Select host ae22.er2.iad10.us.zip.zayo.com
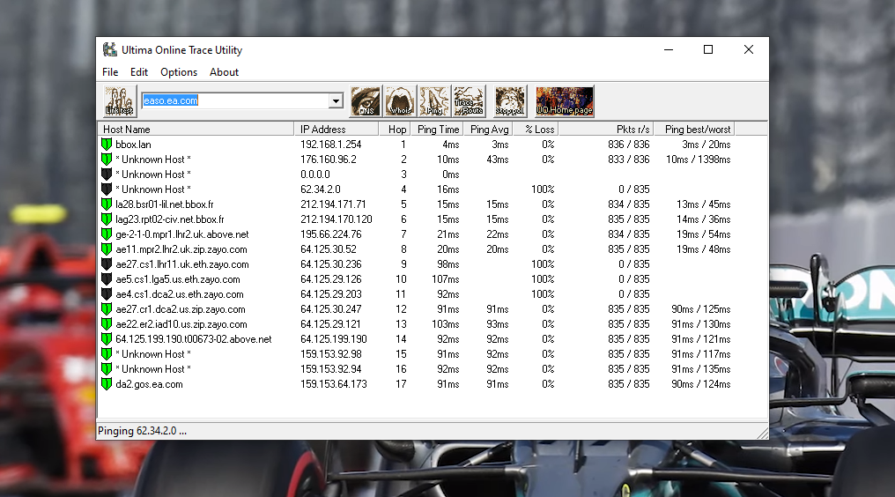This screenshot has width=895, height=497. pyautogui.click(x=181, y=324)
